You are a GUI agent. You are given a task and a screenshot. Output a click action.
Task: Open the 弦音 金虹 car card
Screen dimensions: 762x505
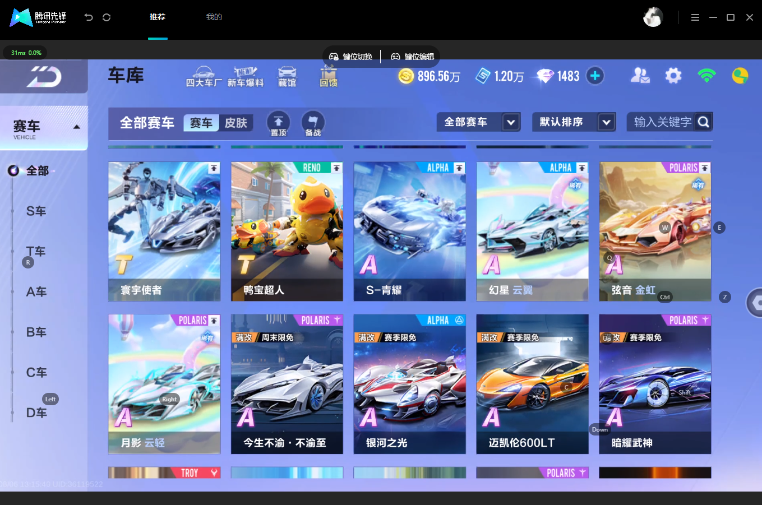pyautogui.click(x=655, y=231)
